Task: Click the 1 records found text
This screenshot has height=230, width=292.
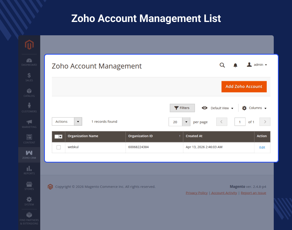Action: pyautogui.click(x=104, y=122)
